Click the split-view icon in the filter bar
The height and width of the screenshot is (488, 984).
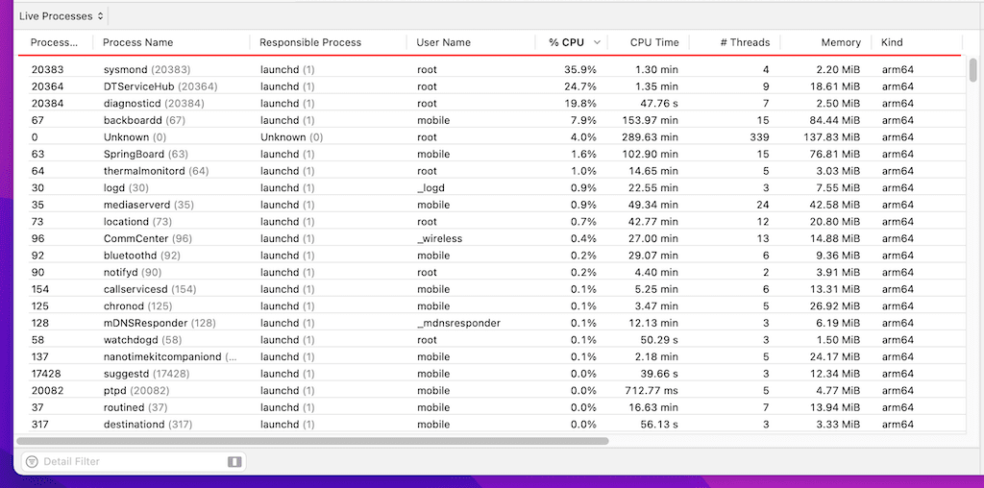[x=234, y=462]
